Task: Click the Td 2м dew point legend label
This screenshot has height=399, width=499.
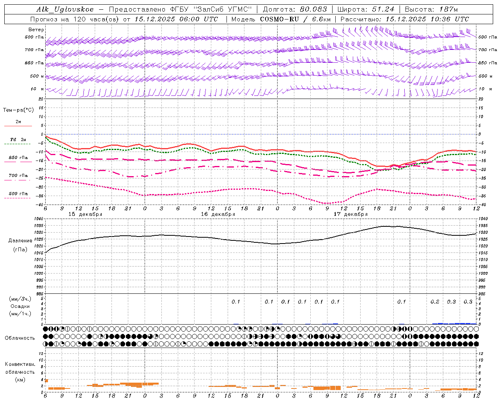Action: 18,139
